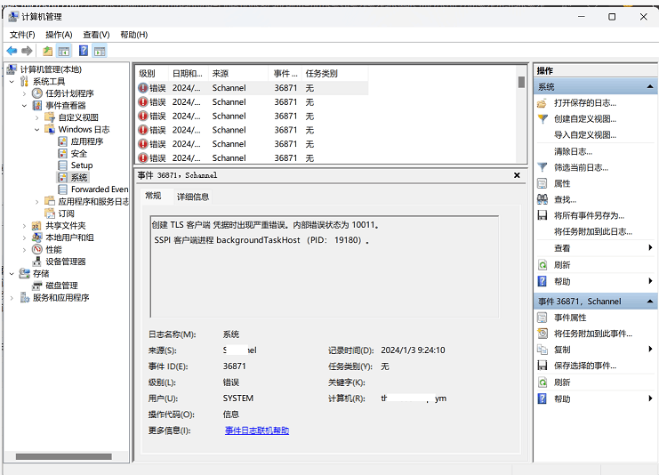The width and height of the screenshot is (659, 475).
Task: Open the 系统 log in tree
Action: 78,177
